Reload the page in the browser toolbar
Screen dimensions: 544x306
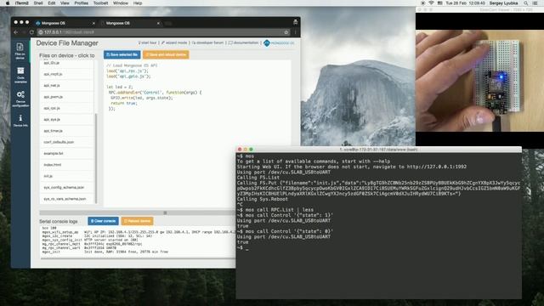31,32
